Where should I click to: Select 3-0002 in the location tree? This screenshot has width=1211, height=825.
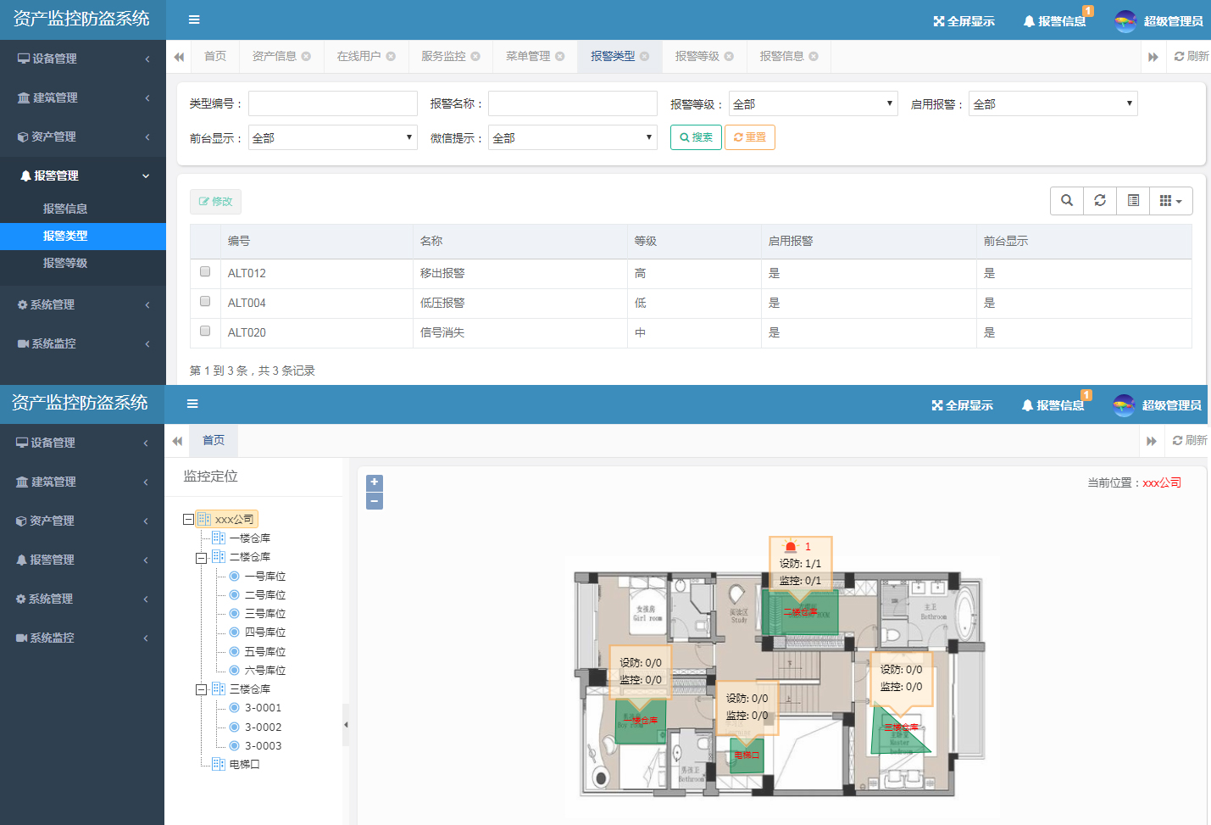(x=263, y=727)
